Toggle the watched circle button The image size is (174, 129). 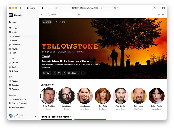point(54,73)
